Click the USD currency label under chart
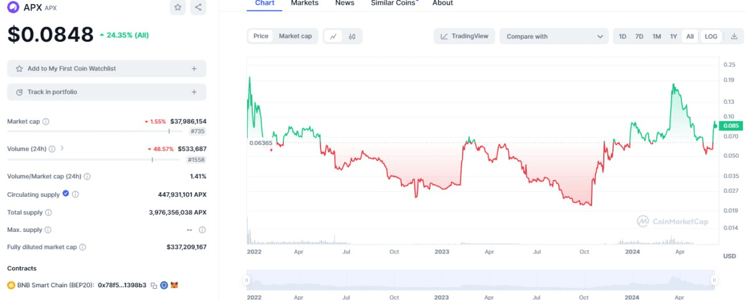 (729, 256)
